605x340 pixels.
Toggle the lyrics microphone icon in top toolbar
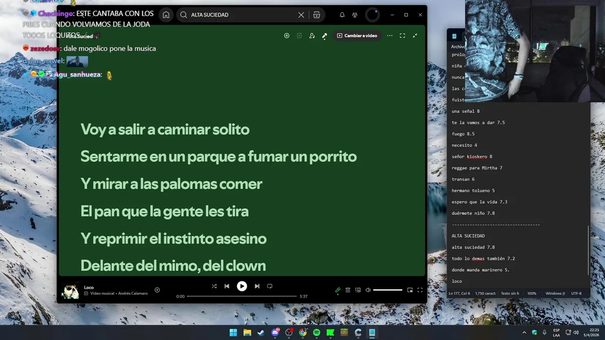click(324, 36)
